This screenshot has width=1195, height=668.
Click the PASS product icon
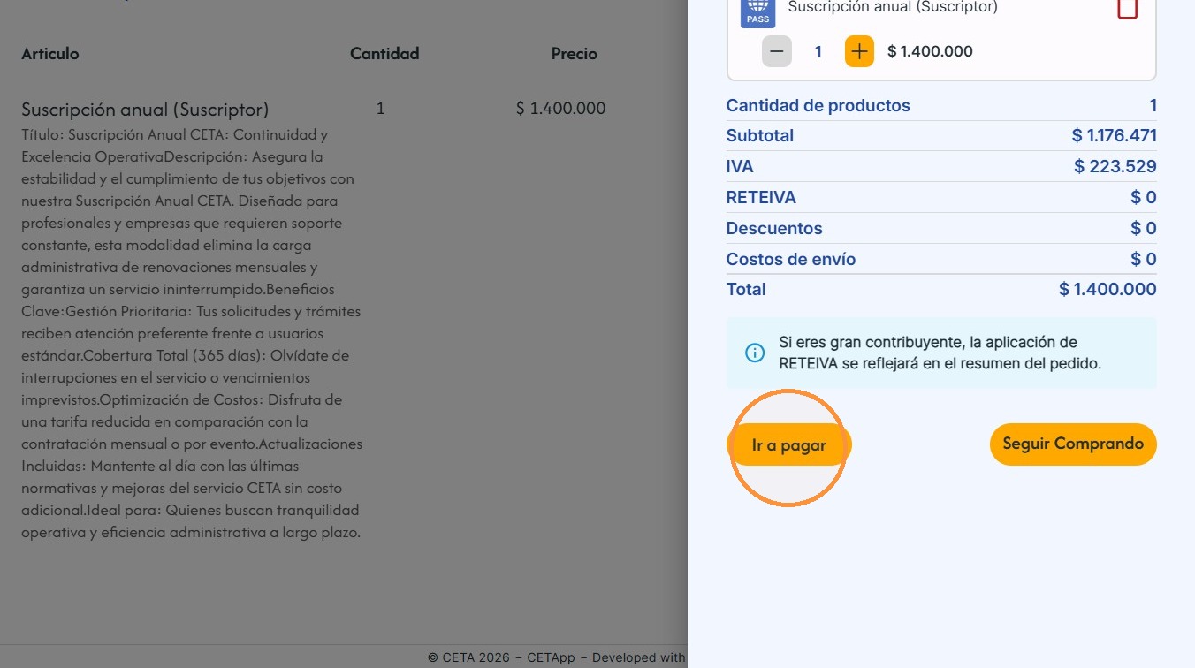tap(757, 11)
